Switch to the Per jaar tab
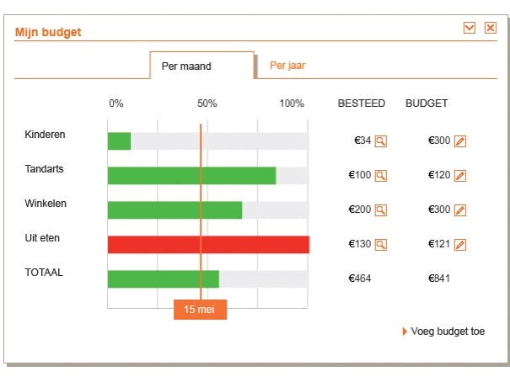 click(x=287, y=65)
